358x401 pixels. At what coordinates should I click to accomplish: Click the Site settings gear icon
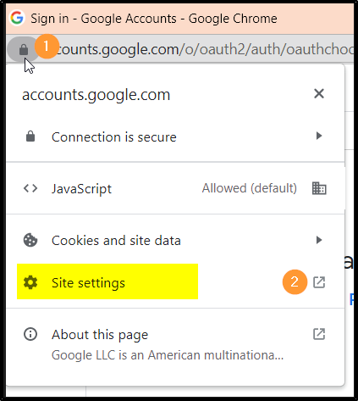pos(30,282)
